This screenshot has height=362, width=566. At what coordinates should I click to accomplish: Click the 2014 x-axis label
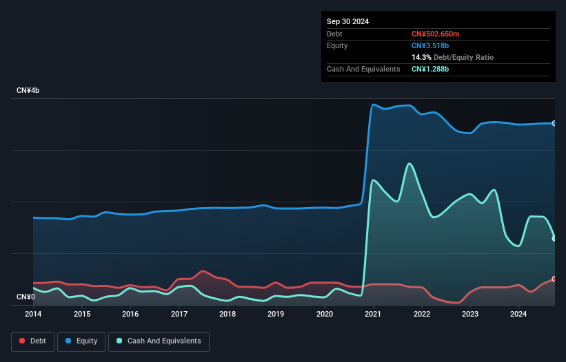point(33,314)
